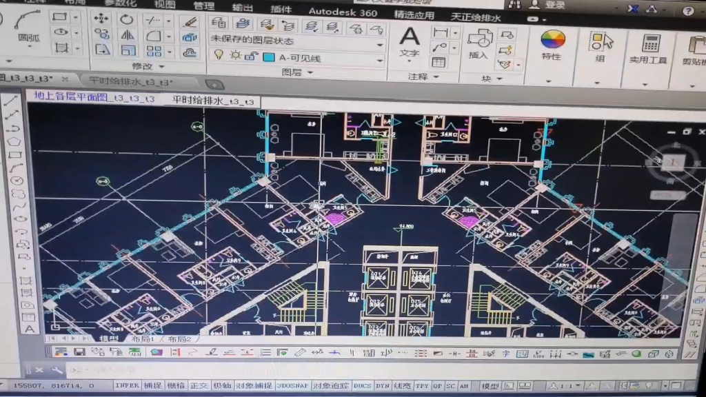Screen dimensions: 706x397
Task: Click the 插入 insert block icon
Action: click(481, 40)
